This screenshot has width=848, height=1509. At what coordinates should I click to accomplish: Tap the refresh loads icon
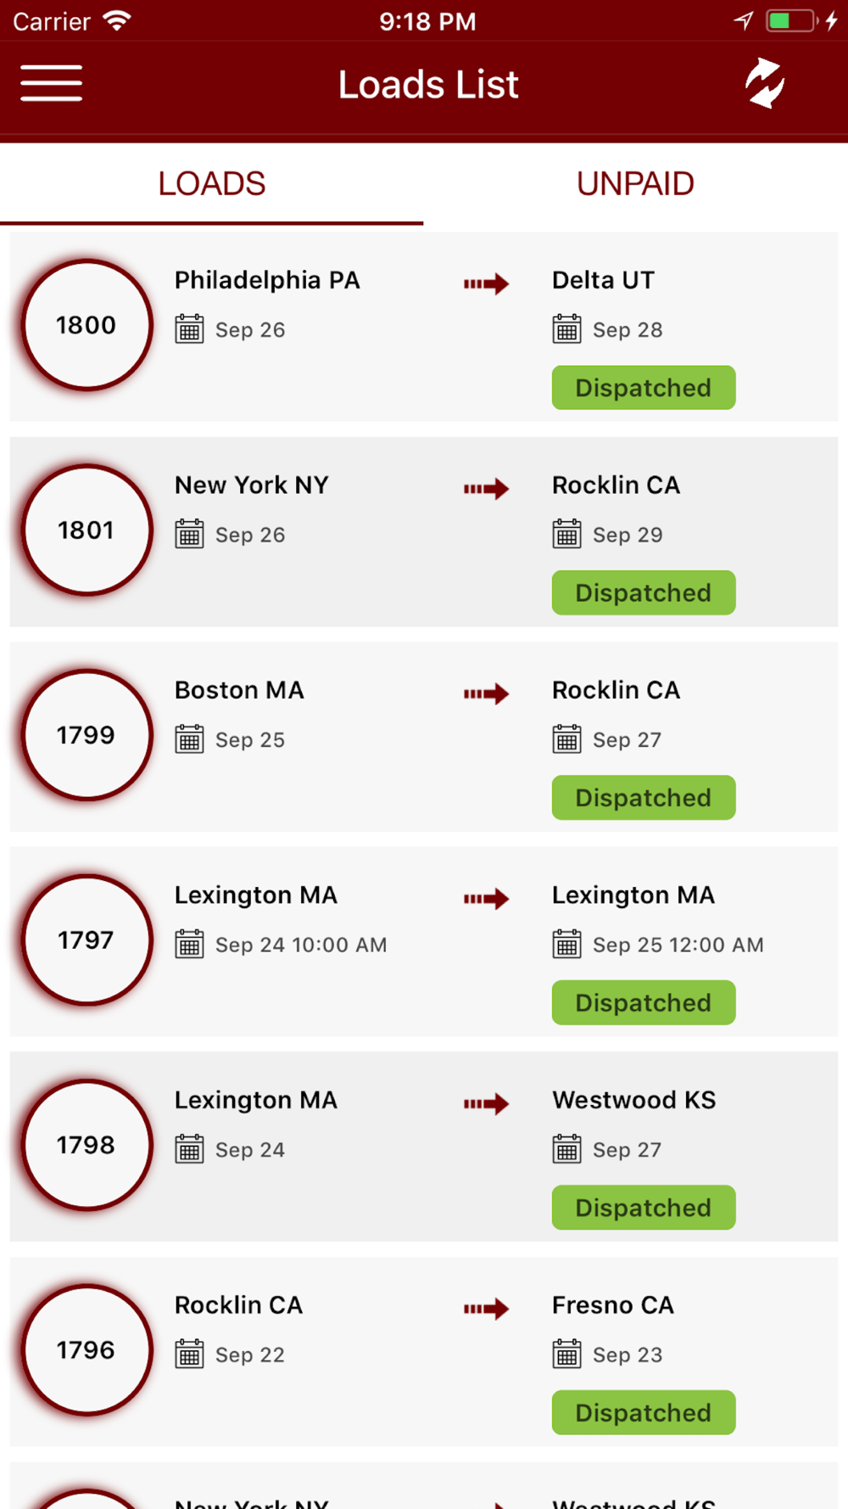tap(765, 83)
